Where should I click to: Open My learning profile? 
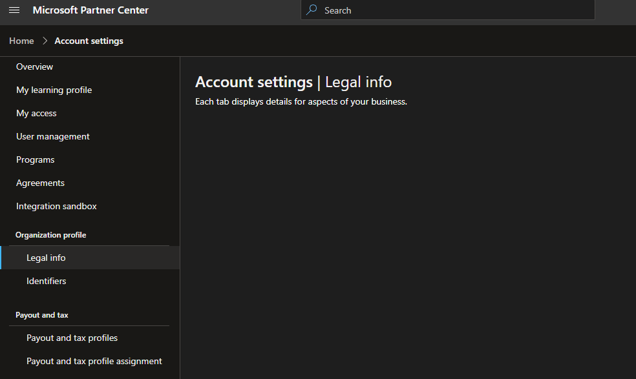54,90
